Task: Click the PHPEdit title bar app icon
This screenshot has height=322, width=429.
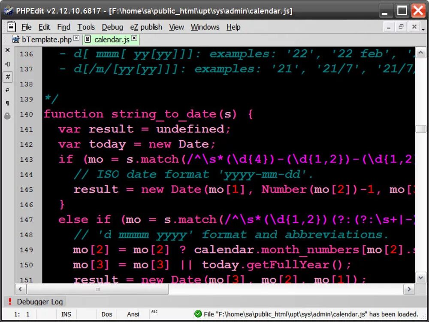Action: coord(8,11)
